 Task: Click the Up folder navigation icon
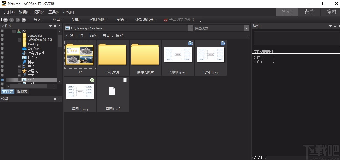[23, 20]
